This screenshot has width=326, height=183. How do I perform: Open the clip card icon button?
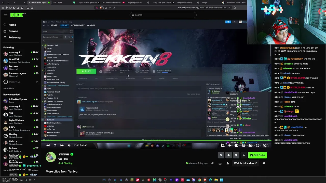(221, 155)
